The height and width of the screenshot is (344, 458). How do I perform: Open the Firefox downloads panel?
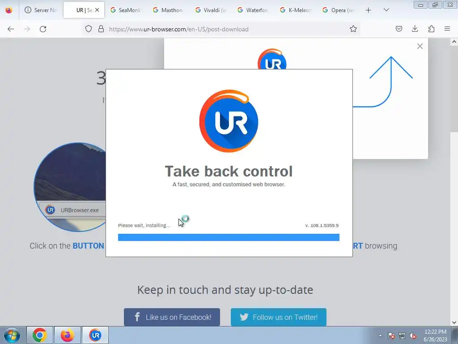pos(415,29)
